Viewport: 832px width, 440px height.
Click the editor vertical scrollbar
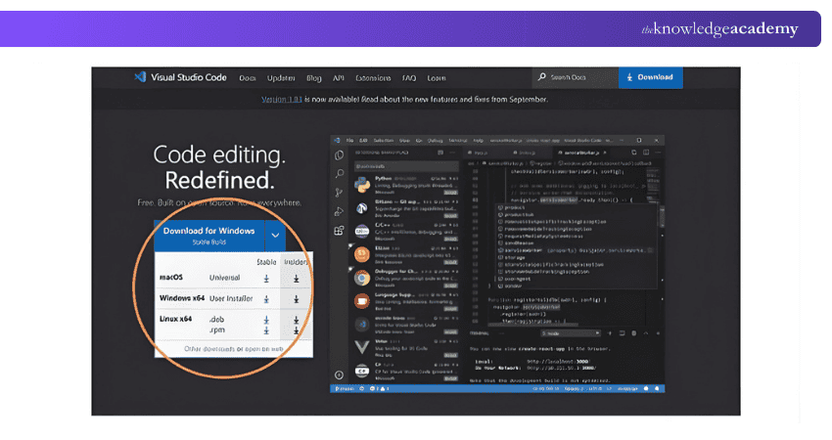662,217
